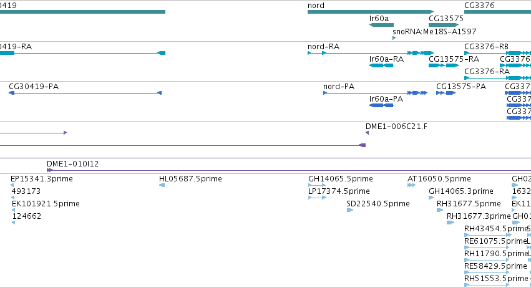This screenshot has width=531, height=288.
Task: Open the 'SD22540.5prime' EST label
Action: click(378, 204)
